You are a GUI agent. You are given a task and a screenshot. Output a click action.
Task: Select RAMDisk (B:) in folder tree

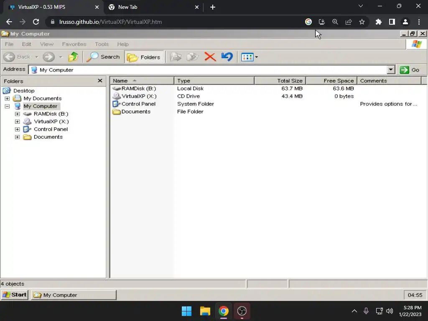pos(51,114)
